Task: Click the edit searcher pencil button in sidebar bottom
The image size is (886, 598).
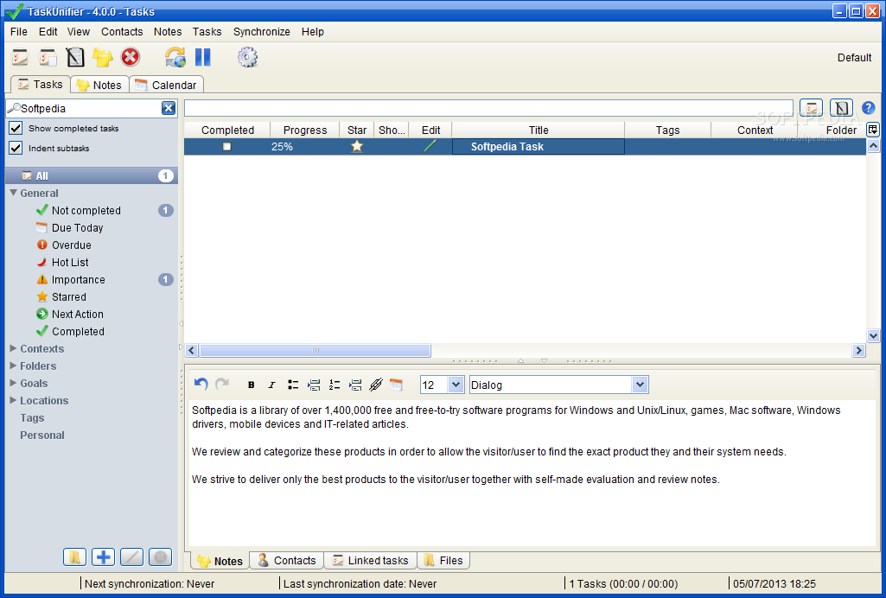Action: [131, 557]
